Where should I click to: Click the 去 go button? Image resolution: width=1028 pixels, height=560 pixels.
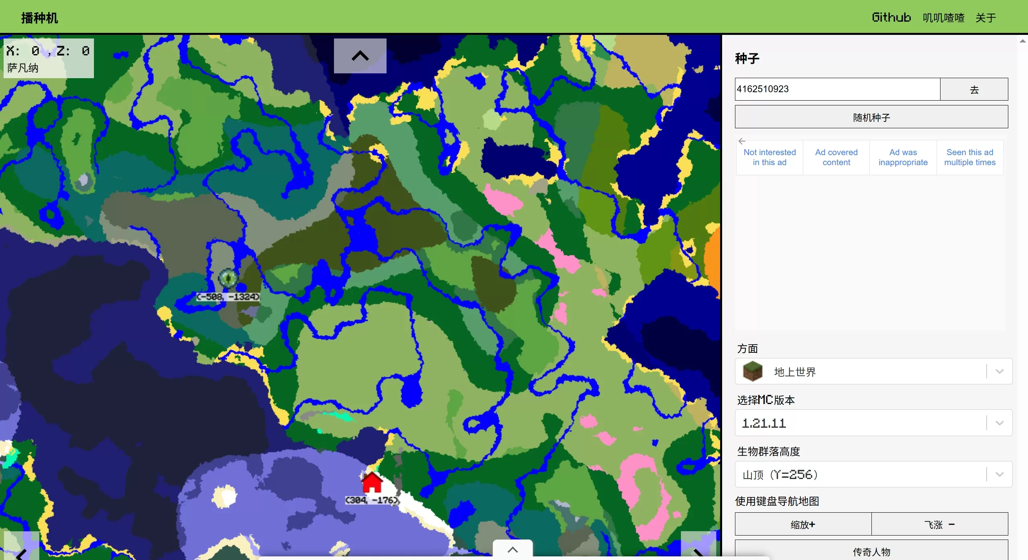tap(974, 89)
